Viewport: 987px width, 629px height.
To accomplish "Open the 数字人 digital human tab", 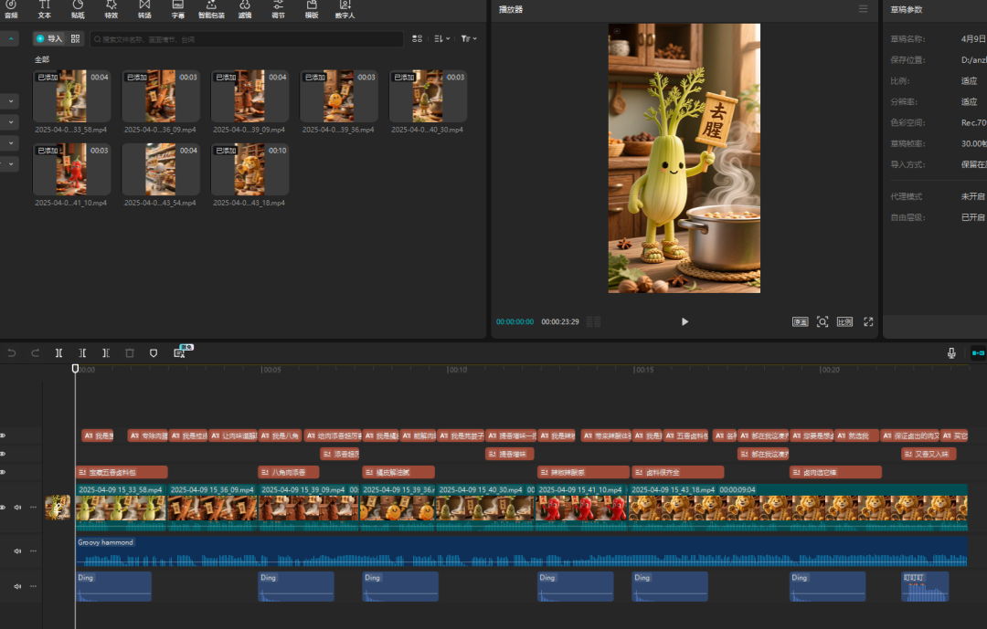I will pos(345,9).
